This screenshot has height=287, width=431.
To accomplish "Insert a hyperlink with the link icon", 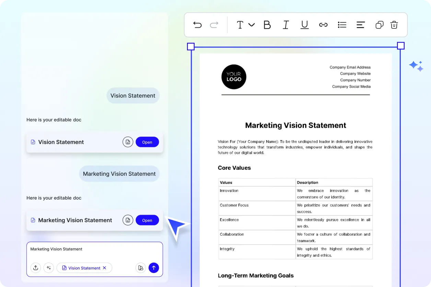I will coord(323,25).
